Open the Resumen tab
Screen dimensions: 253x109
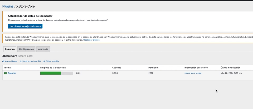coord(10,49)
